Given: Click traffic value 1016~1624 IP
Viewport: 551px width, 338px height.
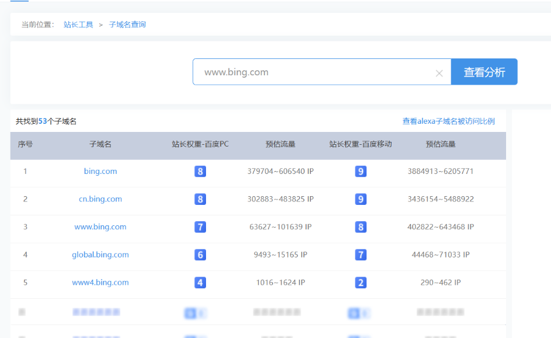Looking at the screenshot, I should point(280,282).
